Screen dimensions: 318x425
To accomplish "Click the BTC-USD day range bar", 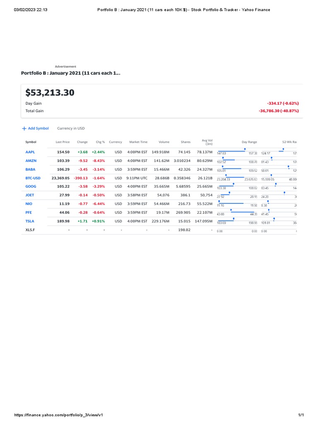I will coord(237,178).
